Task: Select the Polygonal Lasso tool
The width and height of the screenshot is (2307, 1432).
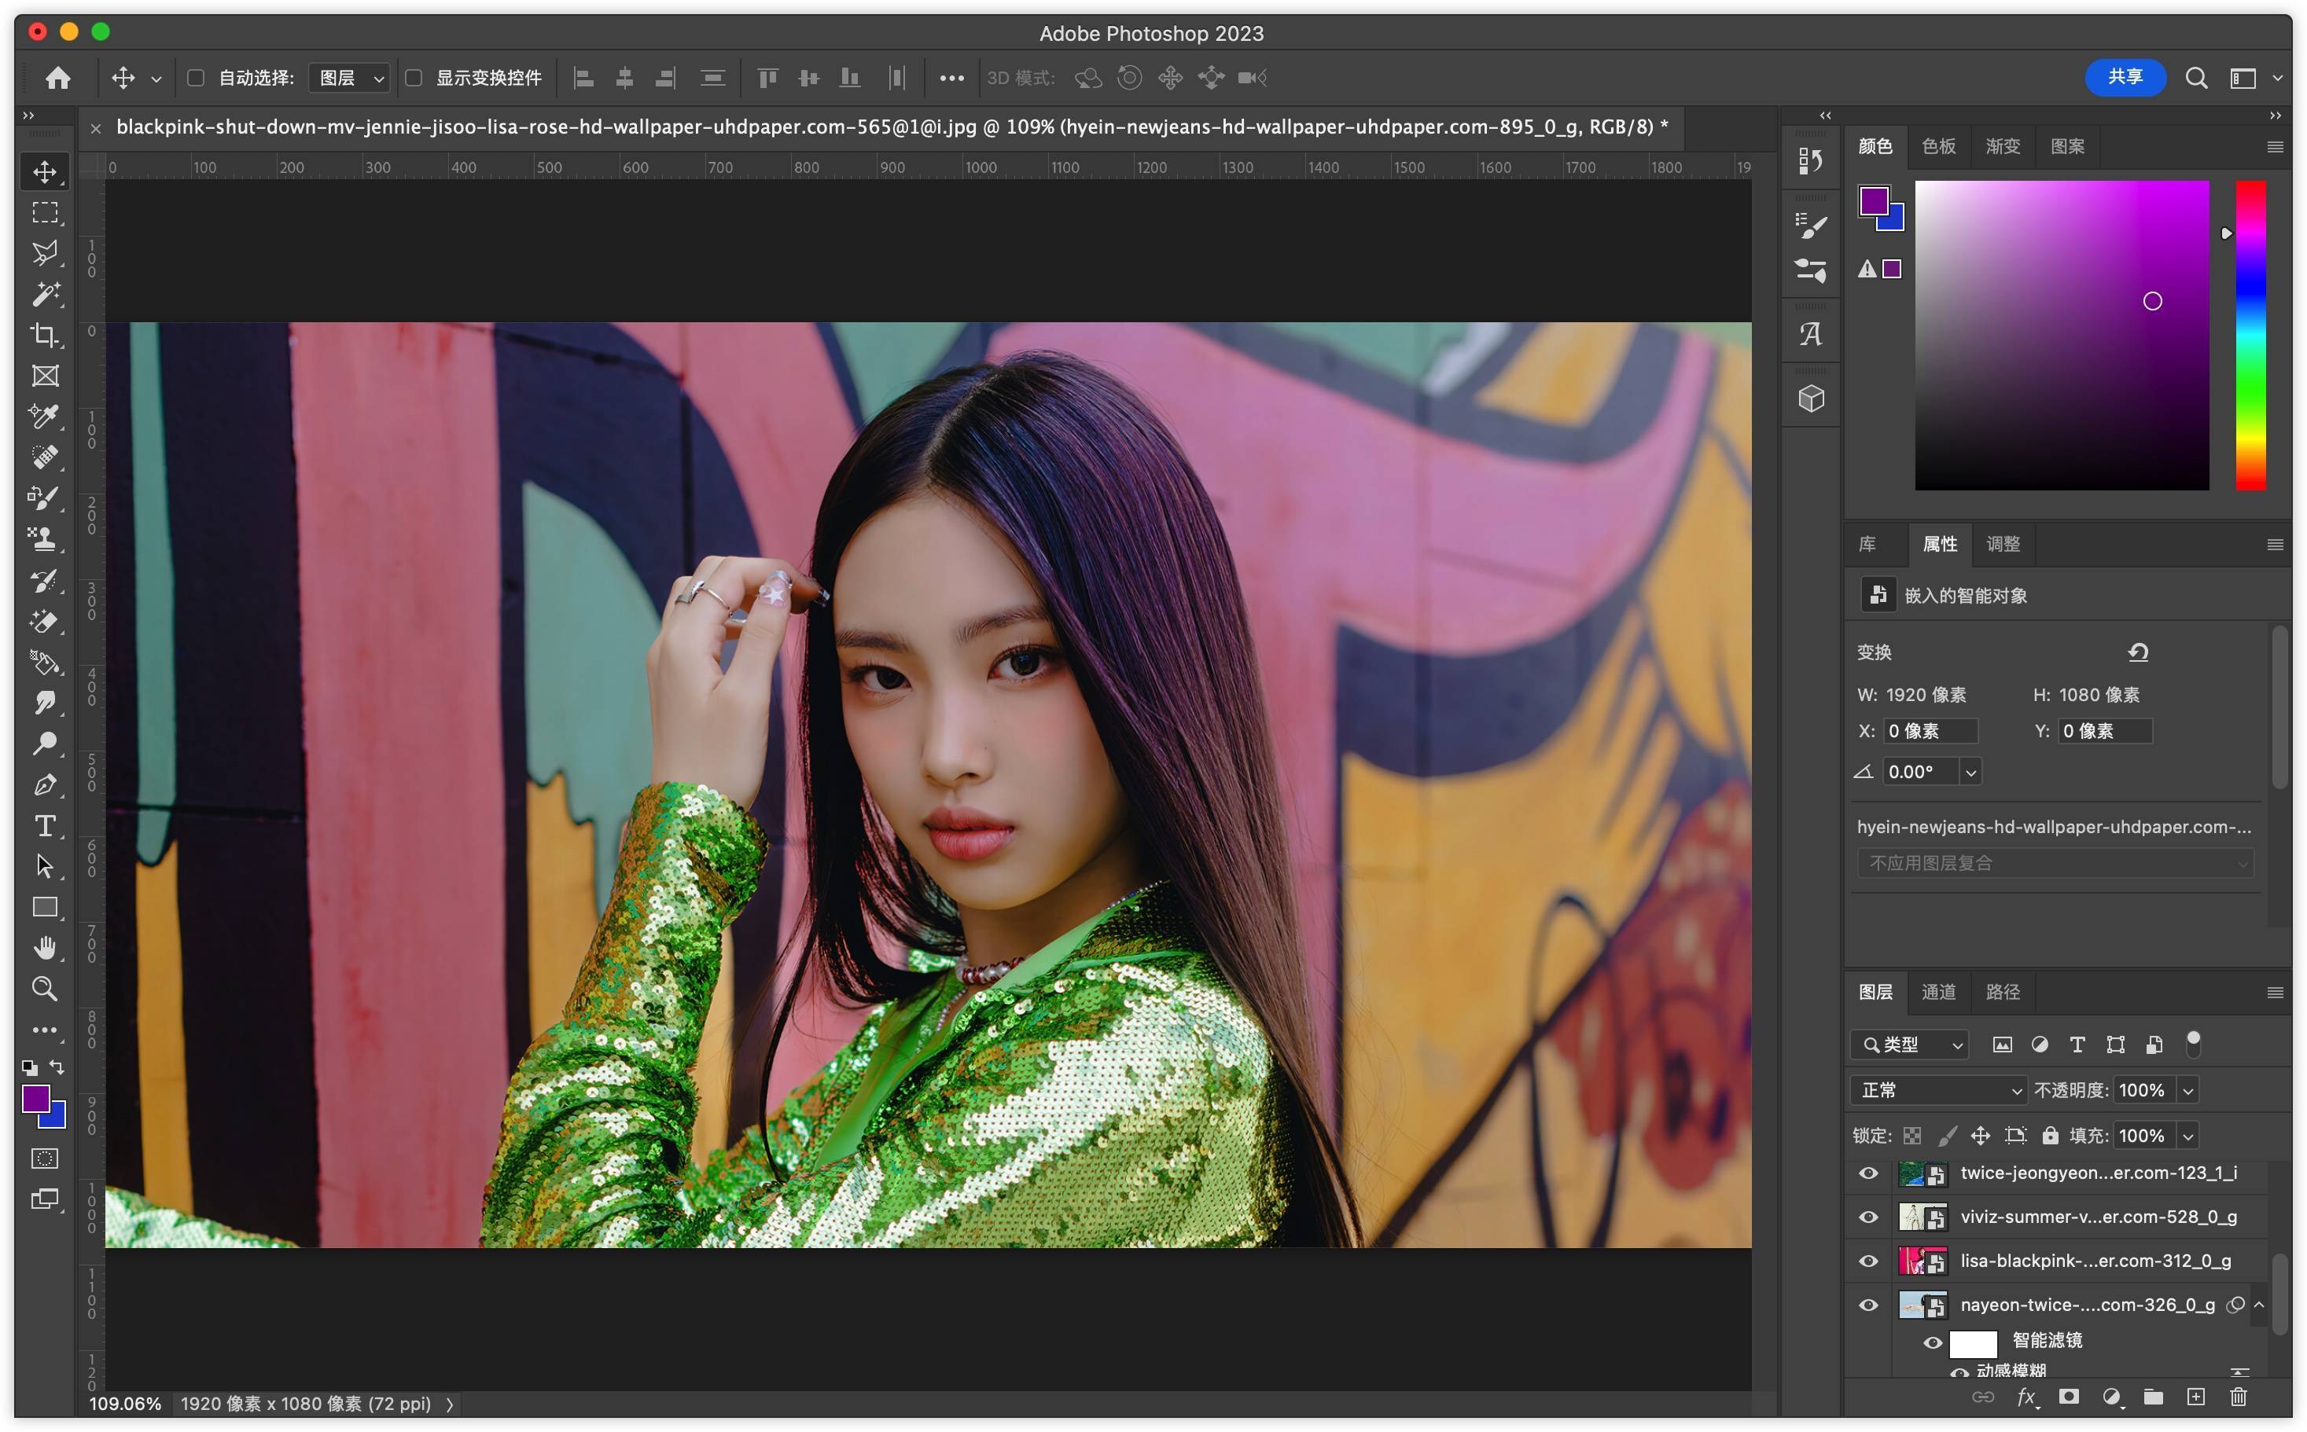Action: pyautogui.click(x=45, y=253)
